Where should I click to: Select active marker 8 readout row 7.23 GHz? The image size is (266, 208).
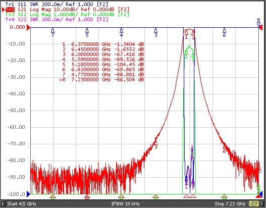click(x=101, y=80)
